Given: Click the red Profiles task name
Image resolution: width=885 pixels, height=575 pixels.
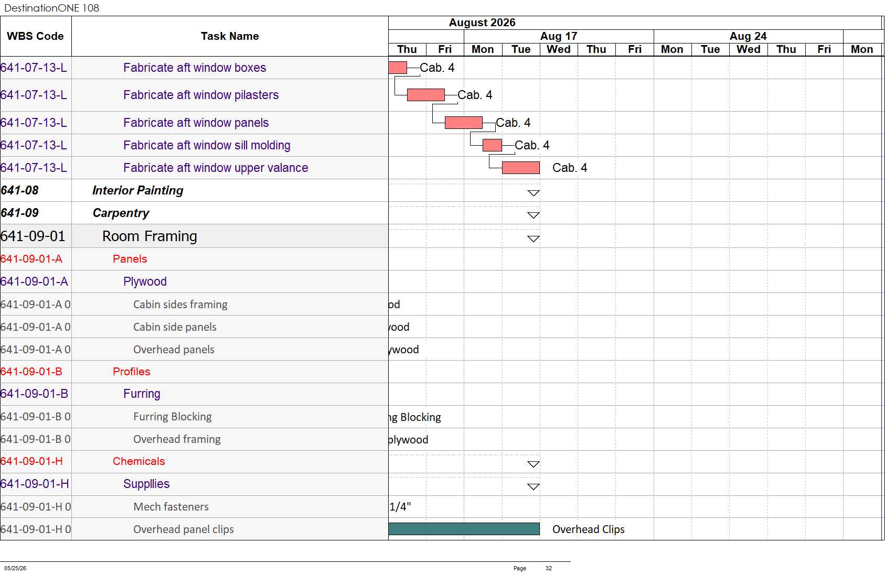Looking at the screenshot, I should 131,372.
